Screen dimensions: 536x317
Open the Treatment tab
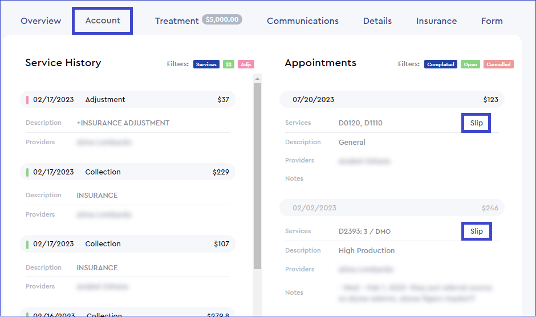point(177,21)
